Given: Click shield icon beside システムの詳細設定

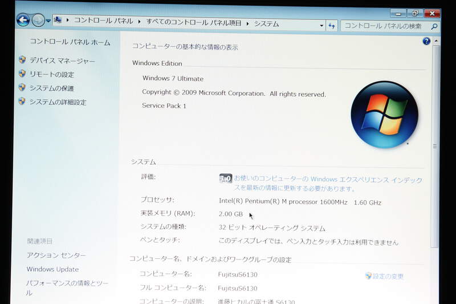Looking at the screenshot, I should (22, 101).
